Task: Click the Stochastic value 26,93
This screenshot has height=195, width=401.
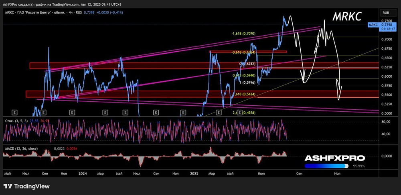Action: (x=44, y=120)
